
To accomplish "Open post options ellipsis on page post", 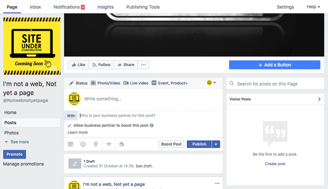I will coord(217,183).
